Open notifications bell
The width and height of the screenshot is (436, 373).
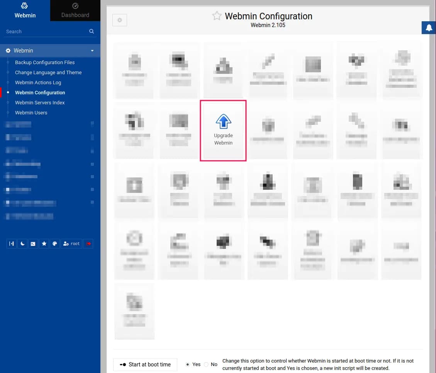click(x=429, y=27)
